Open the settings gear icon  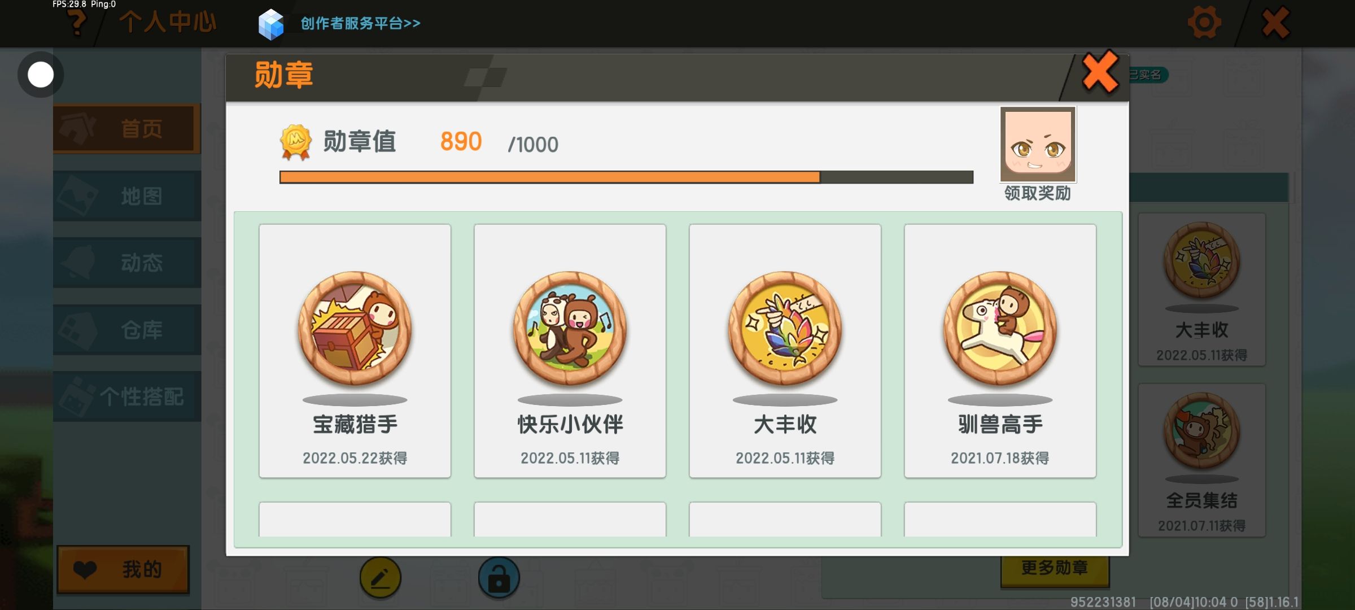[x=1204, y=23]
